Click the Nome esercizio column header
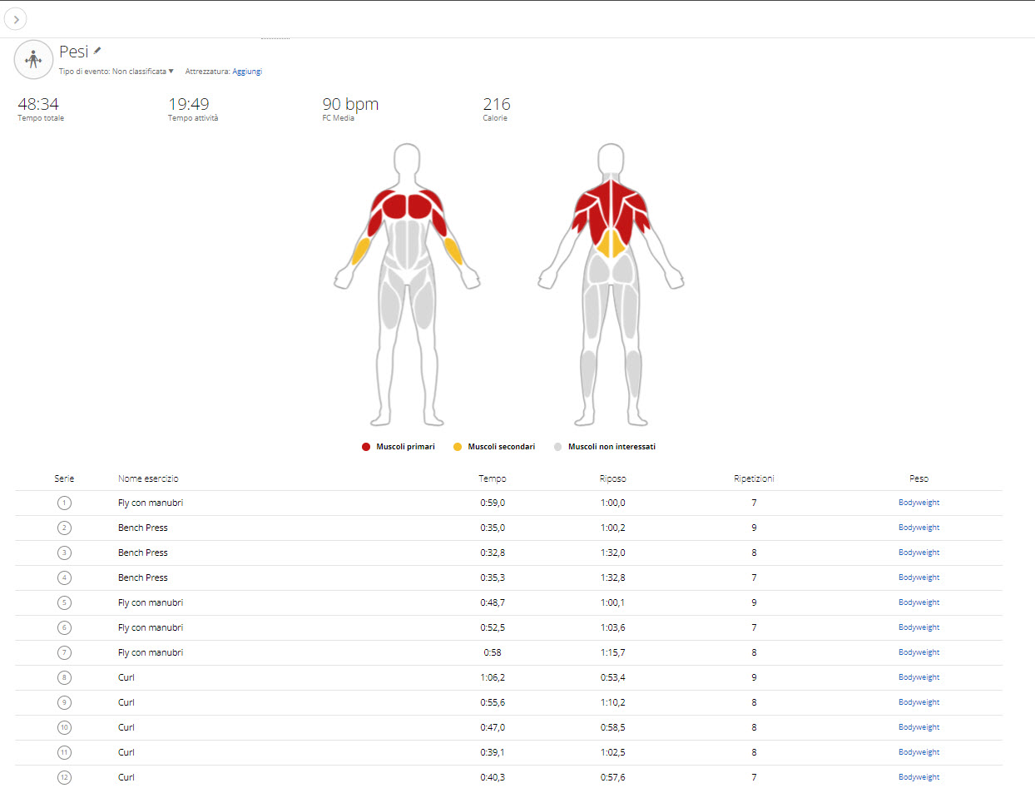 pyautogui.click(x=148, y=478)
